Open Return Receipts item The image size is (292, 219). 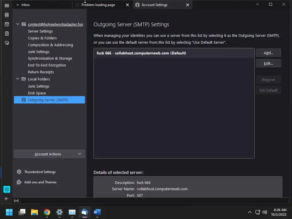[x=41, y=72]
